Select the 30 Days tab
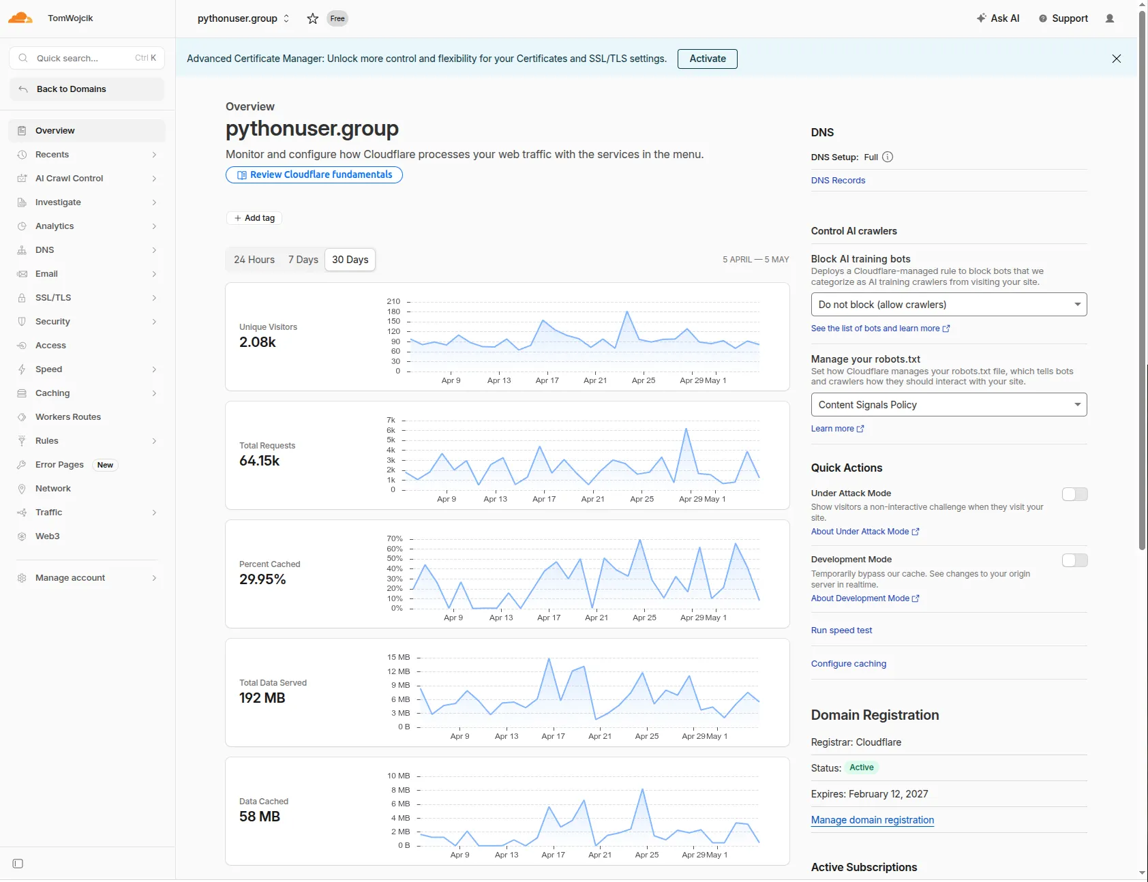The height and width of the screenshot is (882, 1148). pyautogui.click(x=350, y=260)
